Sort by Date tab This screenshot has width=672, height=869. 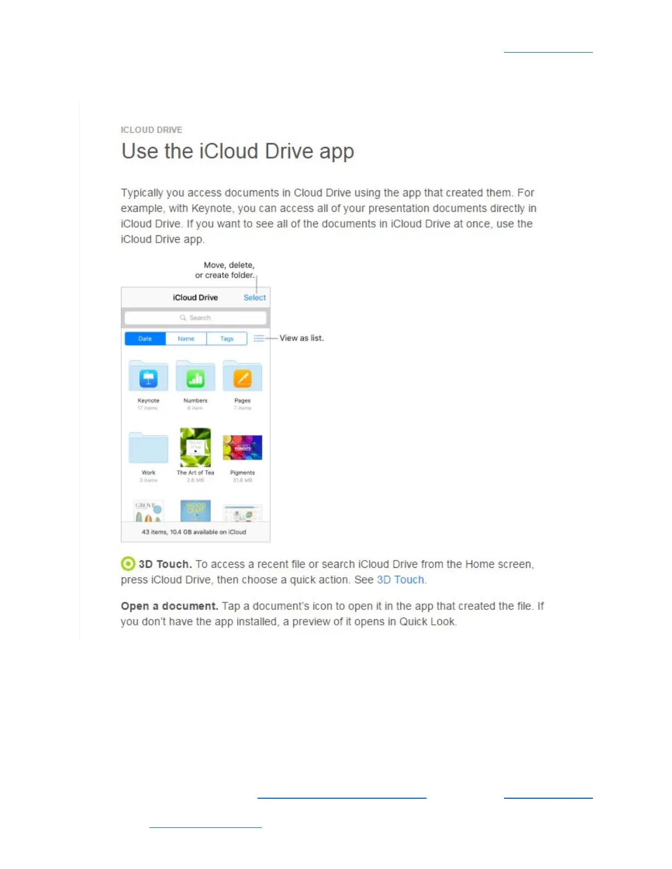tap(145, 338)
